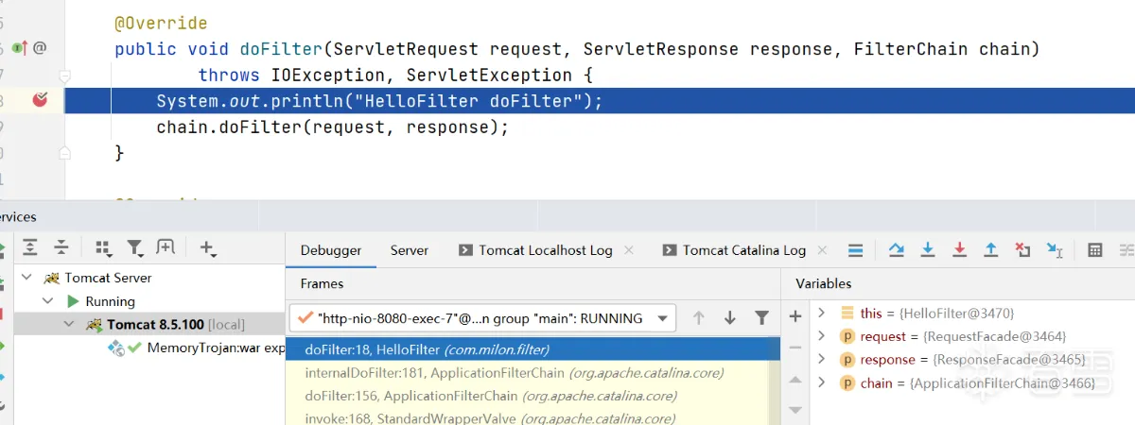Expand the 'request' variable node
The height and width of the screenshot is (425, 1135).
[x=822, y=336]
